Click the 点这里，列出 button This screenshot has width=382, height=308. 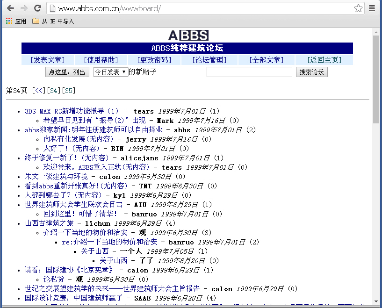tap(67, 72)
